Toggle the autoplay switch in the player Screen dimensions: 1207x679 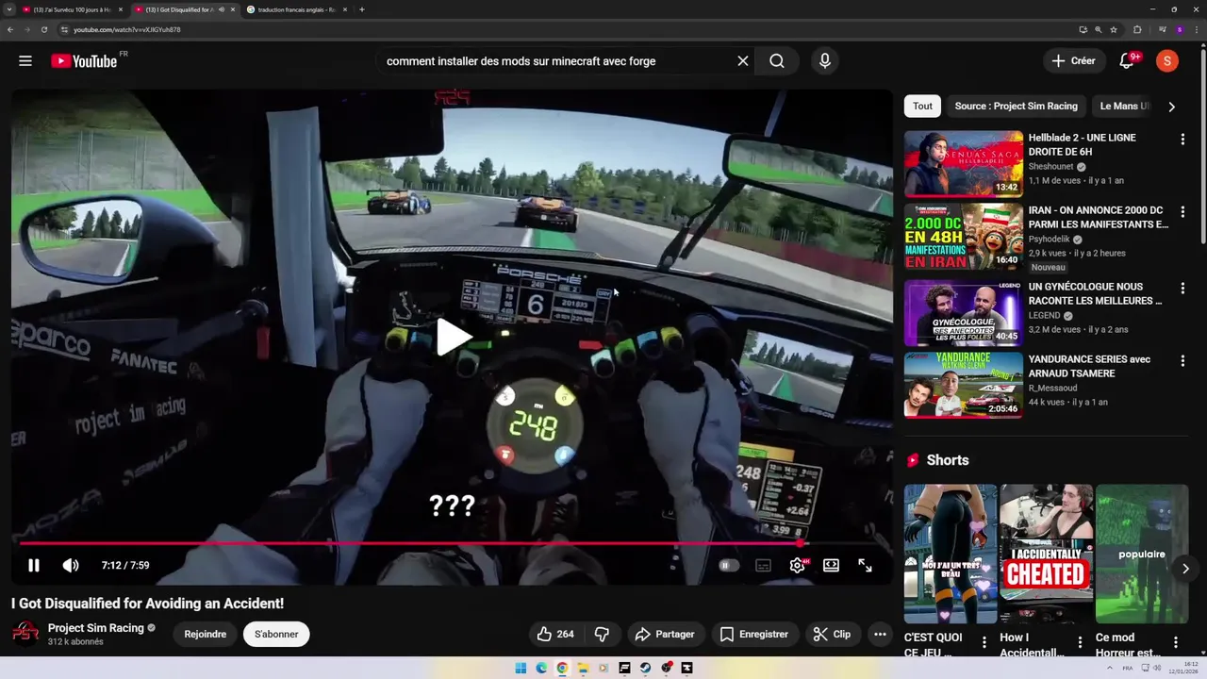pos(729,566)
